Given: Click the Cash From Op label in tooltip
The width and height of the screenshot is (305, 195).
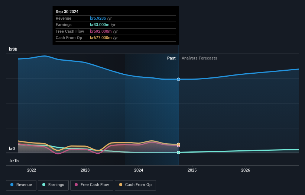Looking at the screenshot, I should 69,38.
